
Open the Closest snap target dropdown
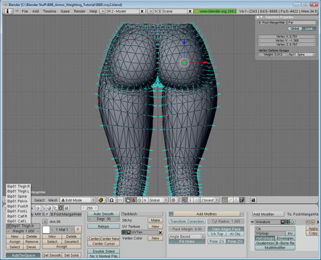pos(210,200)
